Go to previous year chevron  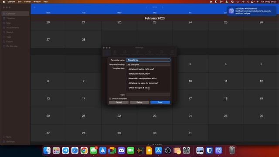(x=147, y=7)
